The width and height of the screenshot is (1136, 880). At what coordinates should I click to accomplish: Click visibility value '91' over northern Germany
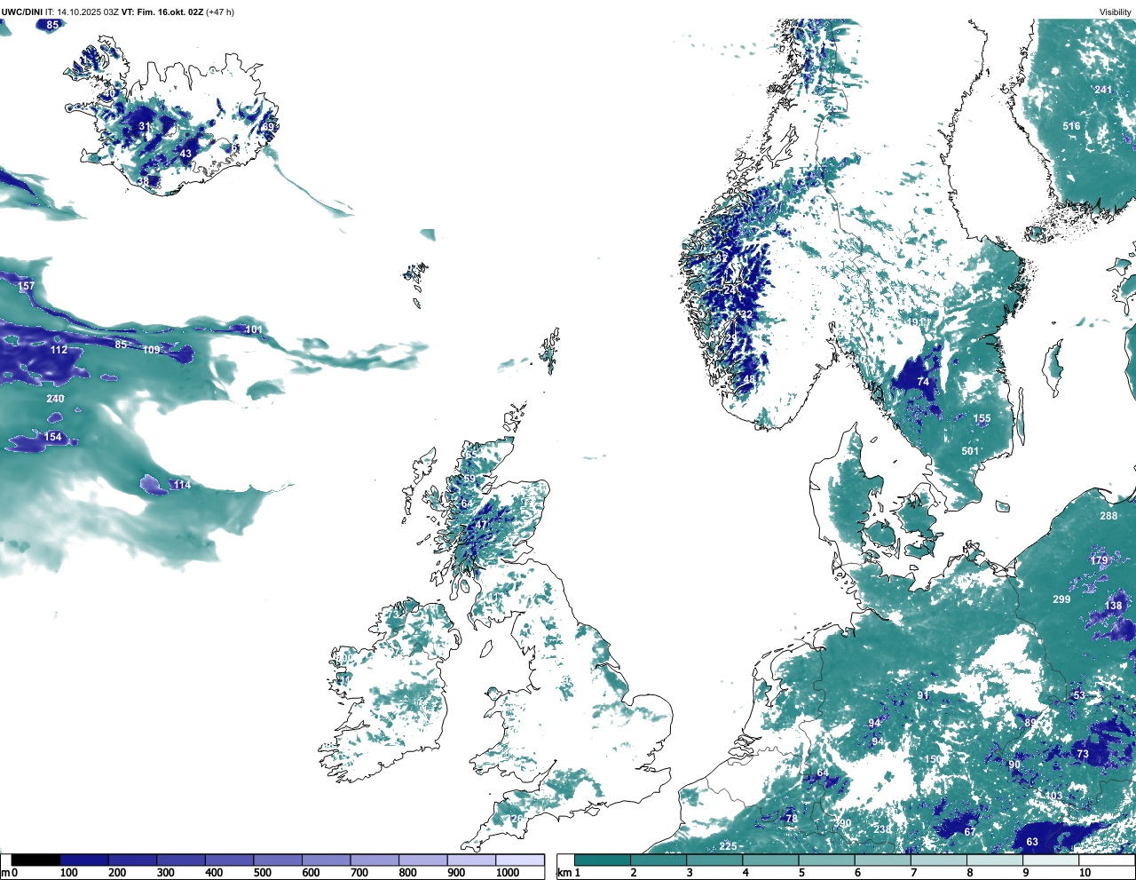pos(923,695)
